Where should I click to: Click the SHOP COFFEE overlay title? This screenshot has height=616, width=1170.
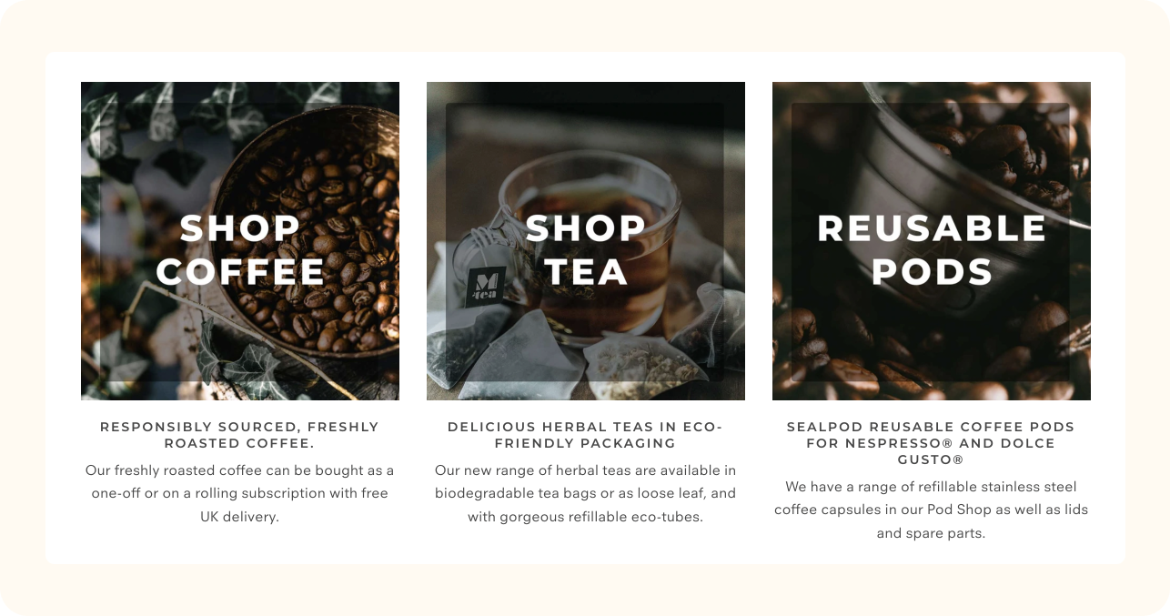(240, 250)
